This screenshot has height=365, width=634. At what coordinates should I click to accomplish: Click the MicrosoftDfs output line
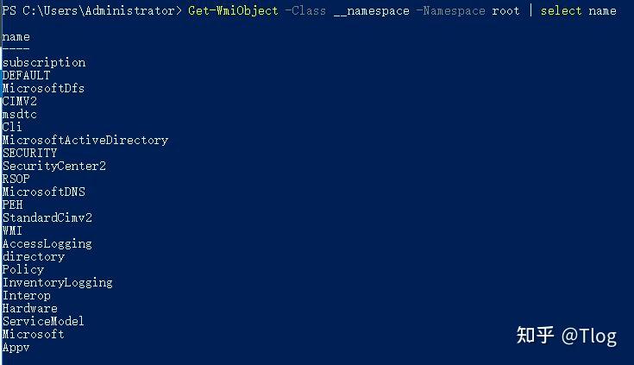tap(43, 88)
